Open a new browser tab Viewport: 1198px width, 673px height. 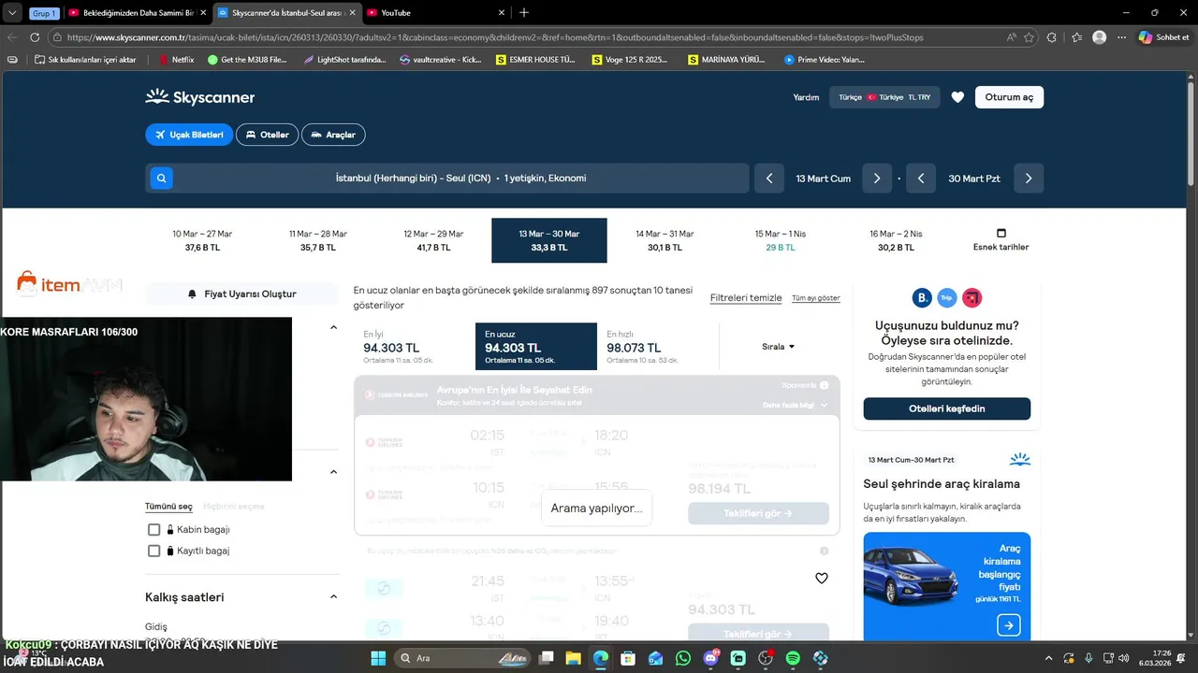524,12
